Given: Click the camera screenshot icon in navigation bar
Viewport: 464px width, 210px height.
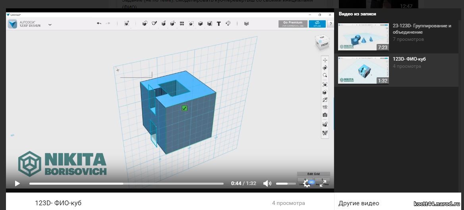Looking at the screenshot, I should [325, 115].
